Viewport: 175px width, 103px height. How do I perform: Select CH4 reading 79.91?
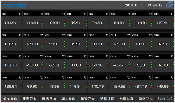[x=76, y=23]
